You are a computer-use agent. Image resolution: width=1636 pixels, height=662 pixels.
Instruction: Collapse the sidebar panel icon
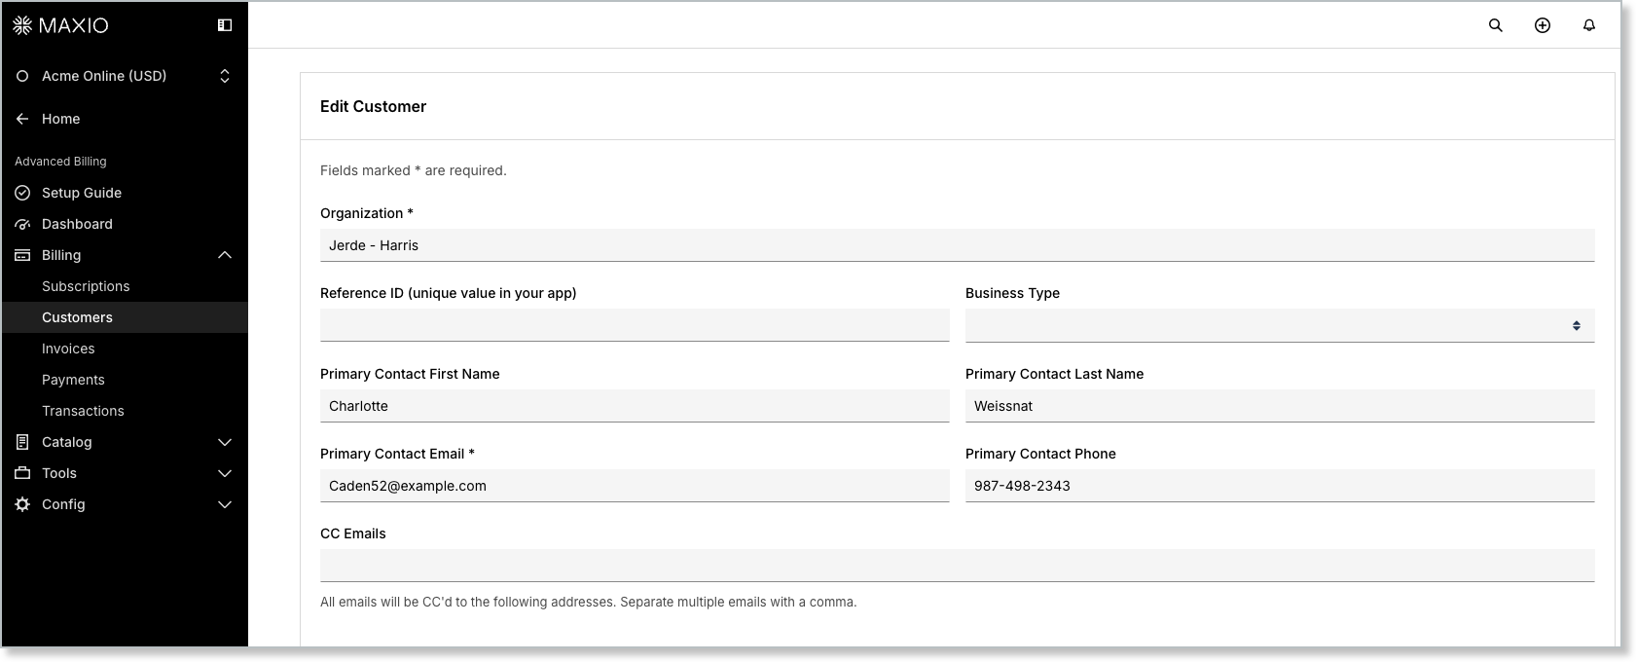click(x=225, y=25)
